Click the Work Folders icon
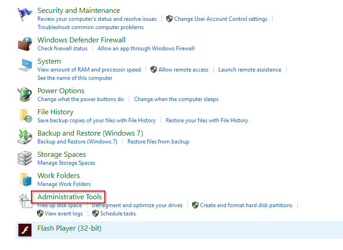 25,180
